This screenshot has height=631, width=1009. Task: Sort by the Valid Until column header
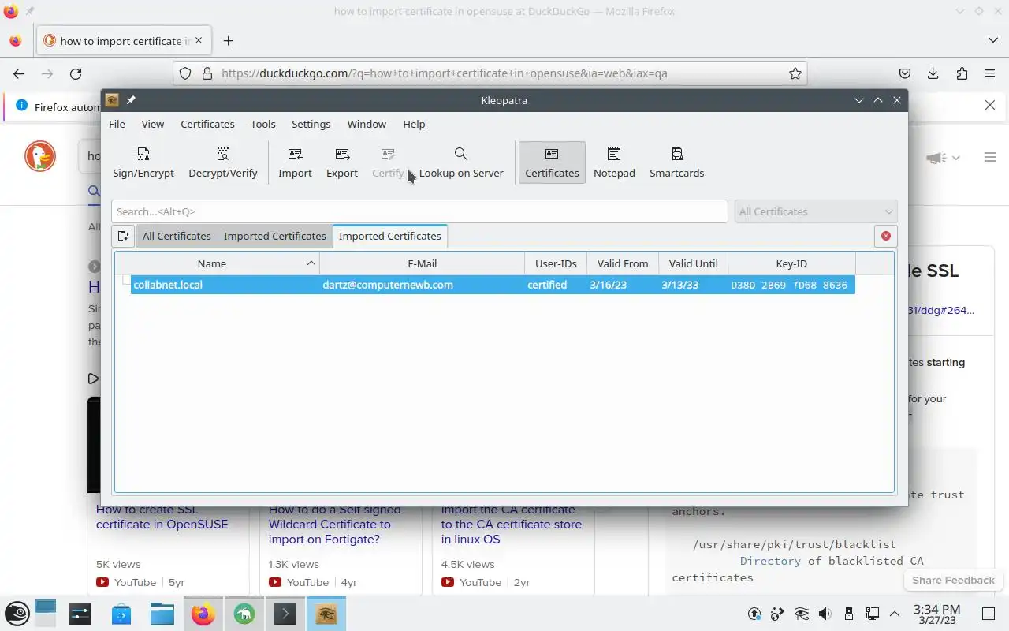(x=693, y=263)
